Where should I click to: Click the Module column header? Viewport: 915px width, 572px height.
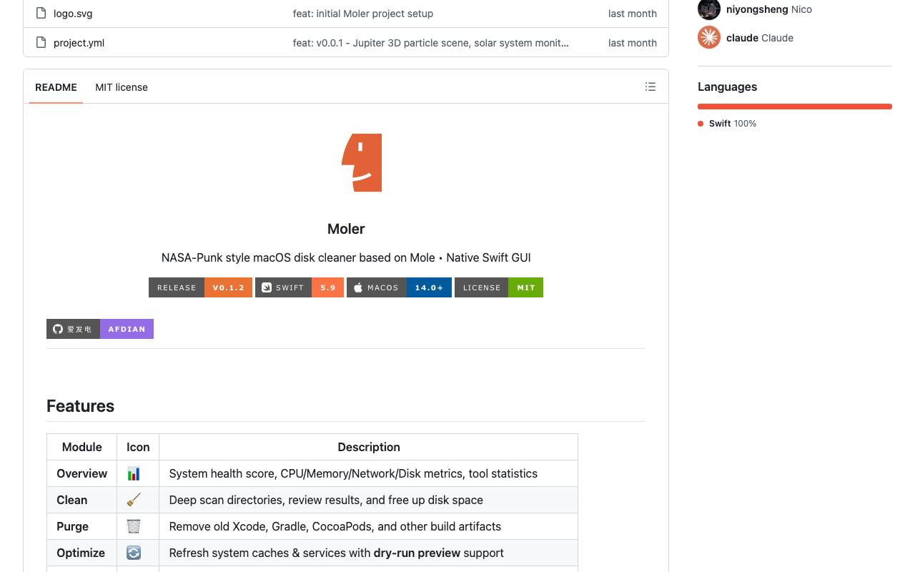pyautogui.click(x=82, y=447)
